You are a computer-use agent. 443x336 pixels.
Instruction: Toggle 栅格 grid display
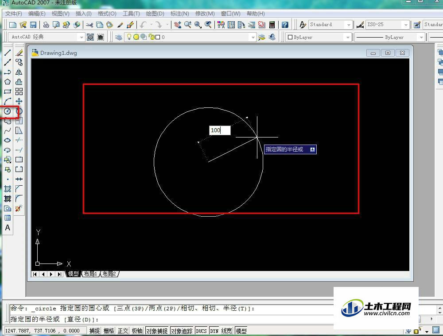coord(109,331)
